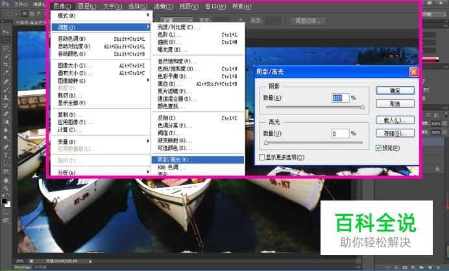Select the Zoom tool

point(6,188)
